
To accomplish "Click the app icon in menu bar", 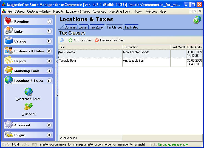I will click(4, 12).
